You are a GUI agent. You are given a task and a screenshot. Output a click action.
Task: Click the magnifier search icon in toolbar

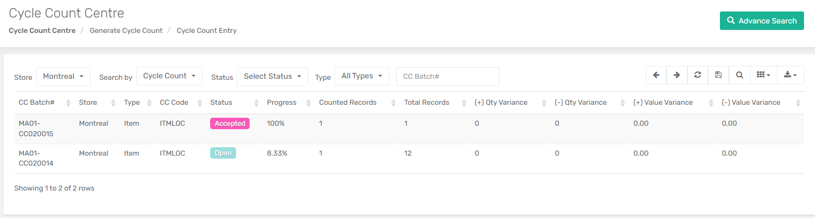(x=739, y=75)
